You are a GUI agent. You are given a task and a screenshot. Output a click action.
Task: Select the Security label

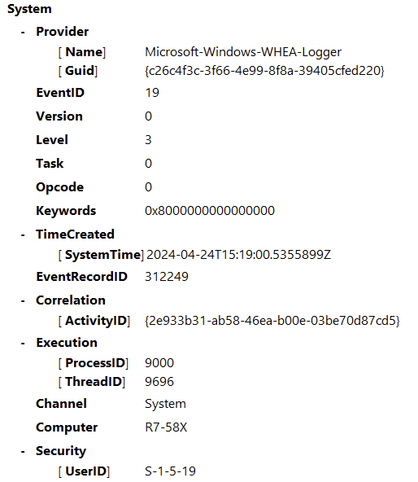pyautogui.click(x=61, y=451)
